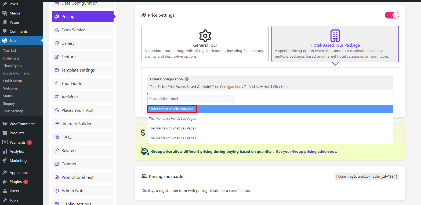Select sikder resort & villas kuakata option

pyautogui.click(x=171, y=109)
